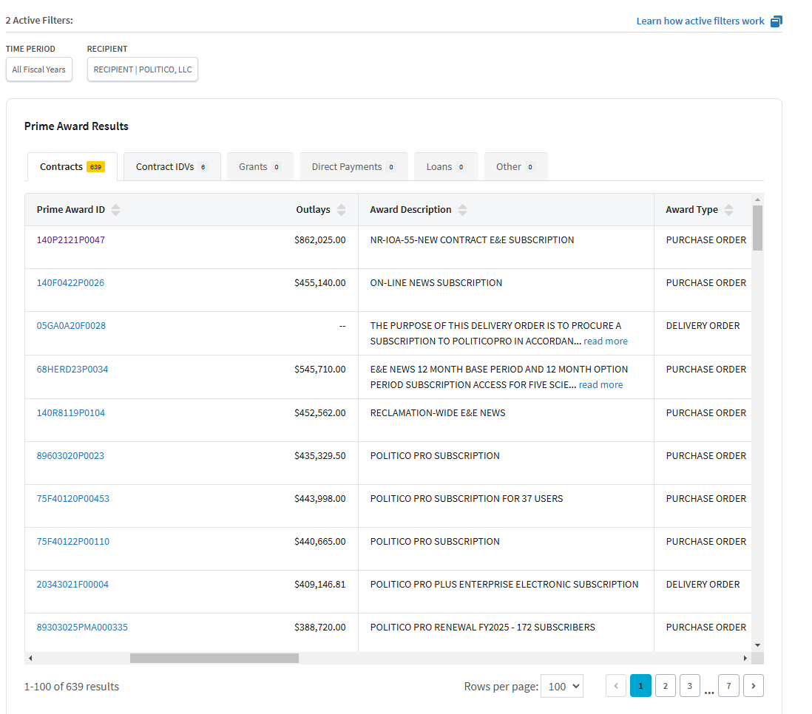Click the $545,710.00 outlays cell
Screen dimensions: 812x714
tap(320, 369)
